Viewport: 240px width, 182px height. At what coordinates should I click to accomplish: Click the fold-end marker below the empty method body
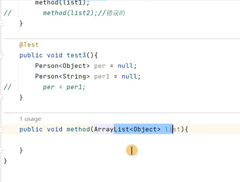(x=2, y=150)
